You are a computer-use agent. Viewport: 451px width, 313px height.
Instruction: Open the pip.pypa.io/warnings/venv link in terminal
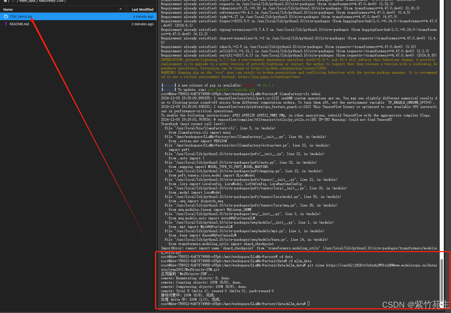click(x=269, y=77)
